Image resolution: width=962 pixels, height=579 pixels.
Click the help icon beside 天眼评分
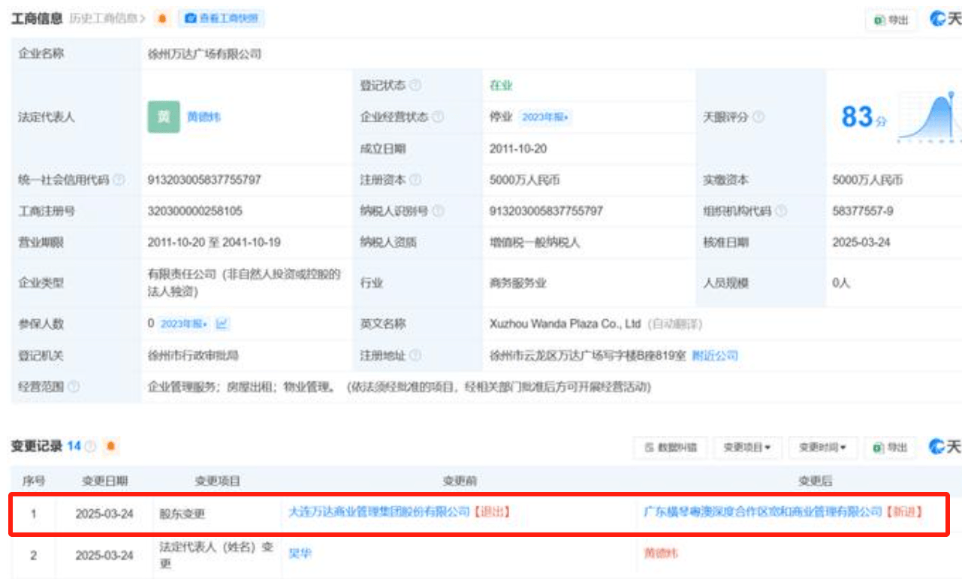pyautogui.click(x=759, y=117)
